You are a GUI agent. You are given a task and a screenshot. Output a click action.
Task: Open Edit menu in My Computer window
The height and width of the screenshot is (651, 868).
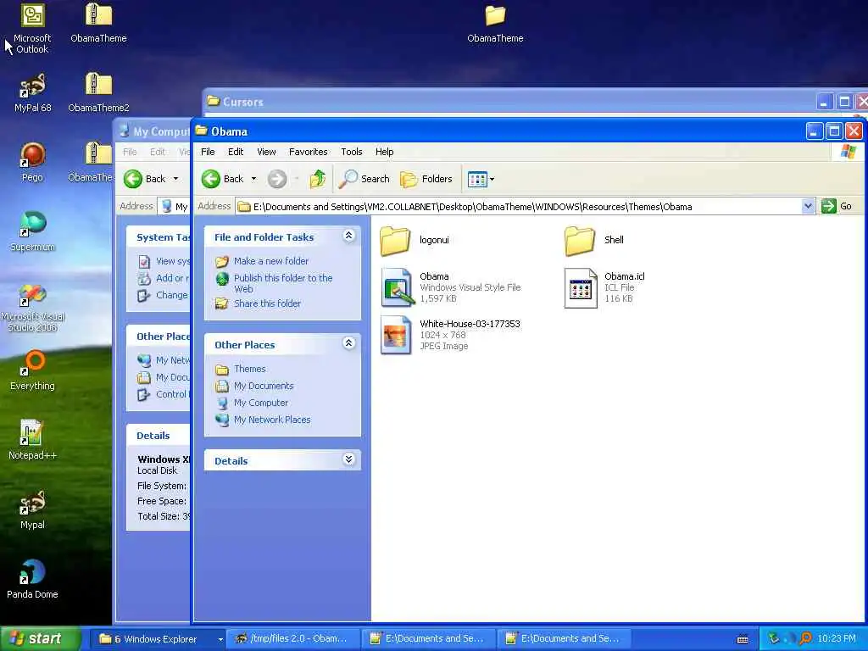157,152
